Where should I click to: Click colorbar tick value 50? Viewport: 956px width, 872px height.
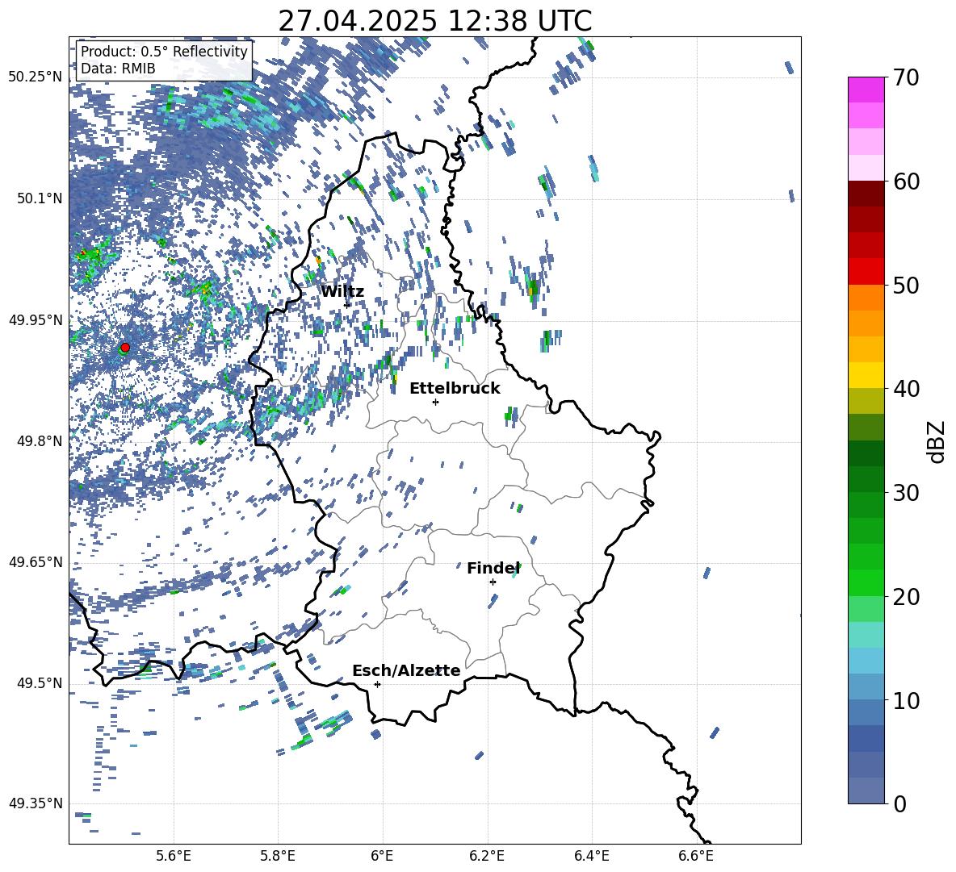pos(906,285)
